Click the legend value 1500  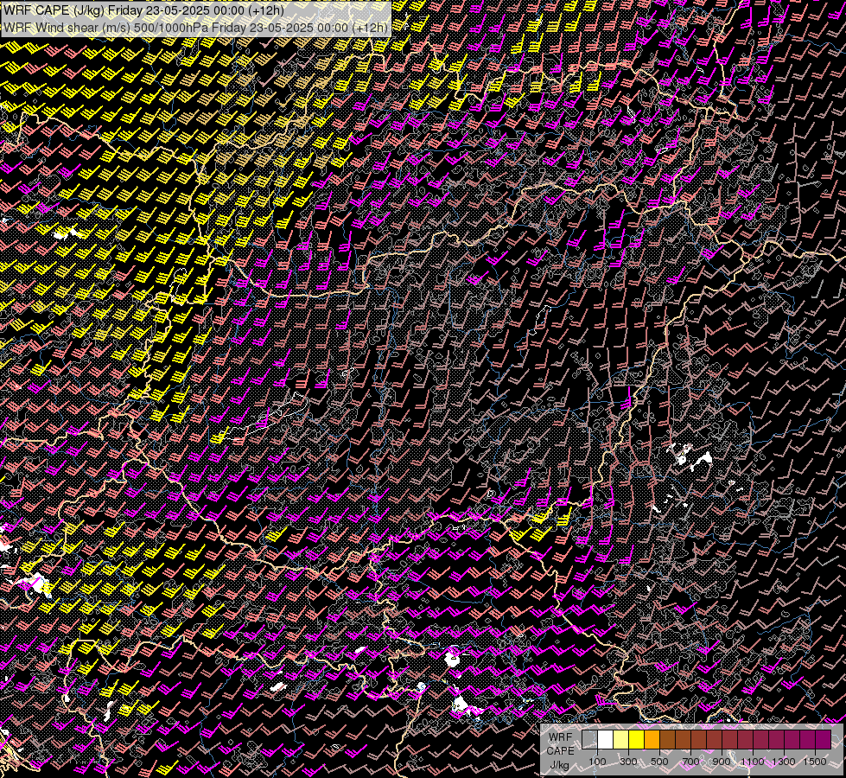815,762
